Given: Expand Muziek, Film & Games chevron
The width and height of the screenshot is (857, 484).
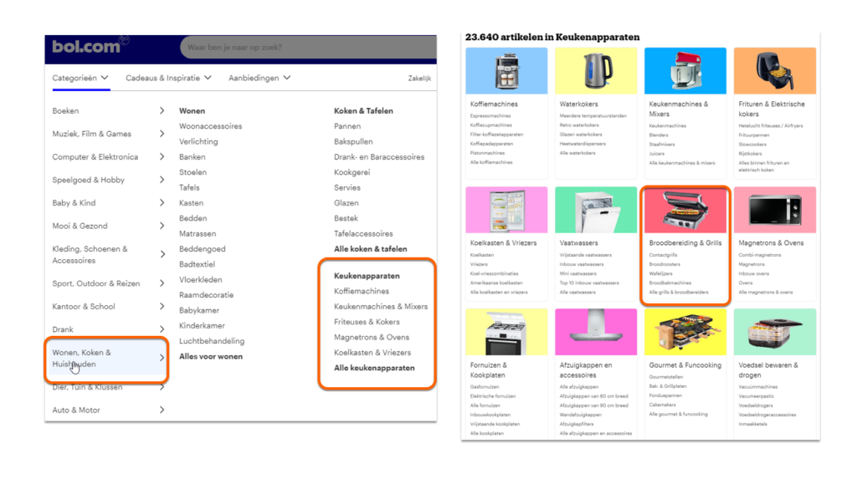Looking at the screenshot, I should (x=162, y=134).
